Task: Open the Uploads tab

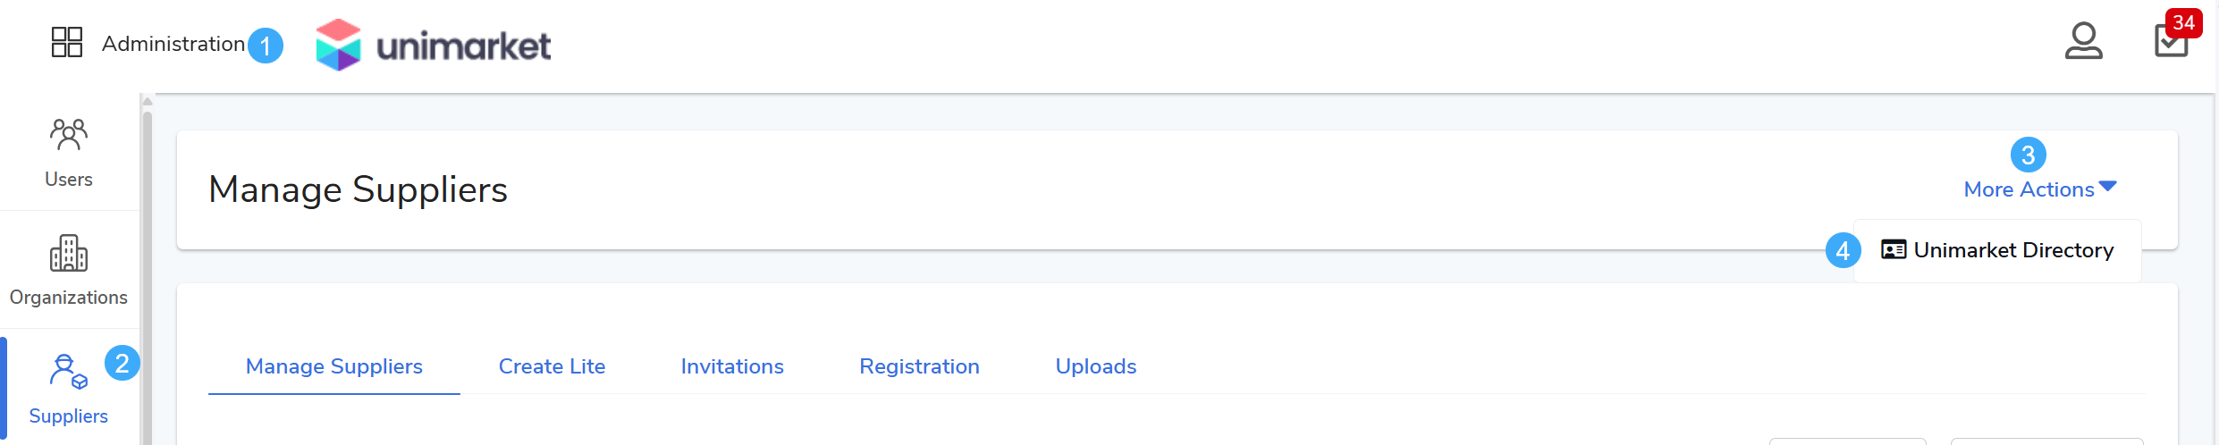Action: (1095, 366)
